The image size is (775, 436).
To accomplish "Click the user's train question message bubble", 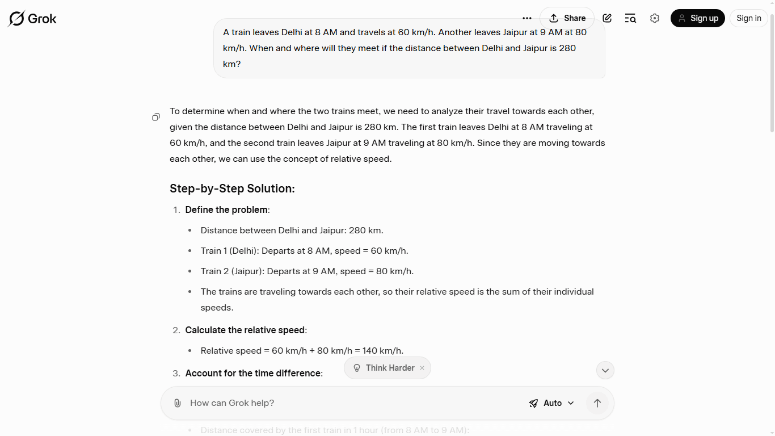I will coord(409,48).
